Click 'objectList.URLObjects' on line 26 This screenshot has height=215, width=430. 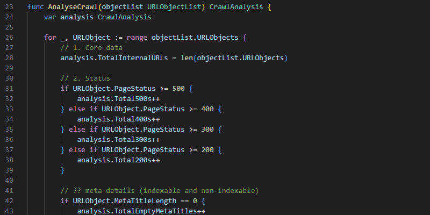click(x=195, y=38)
